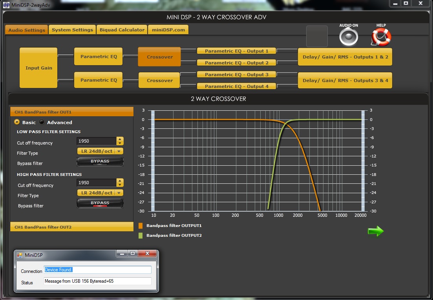Select the Advanced mode radio button

pos(42,122)
